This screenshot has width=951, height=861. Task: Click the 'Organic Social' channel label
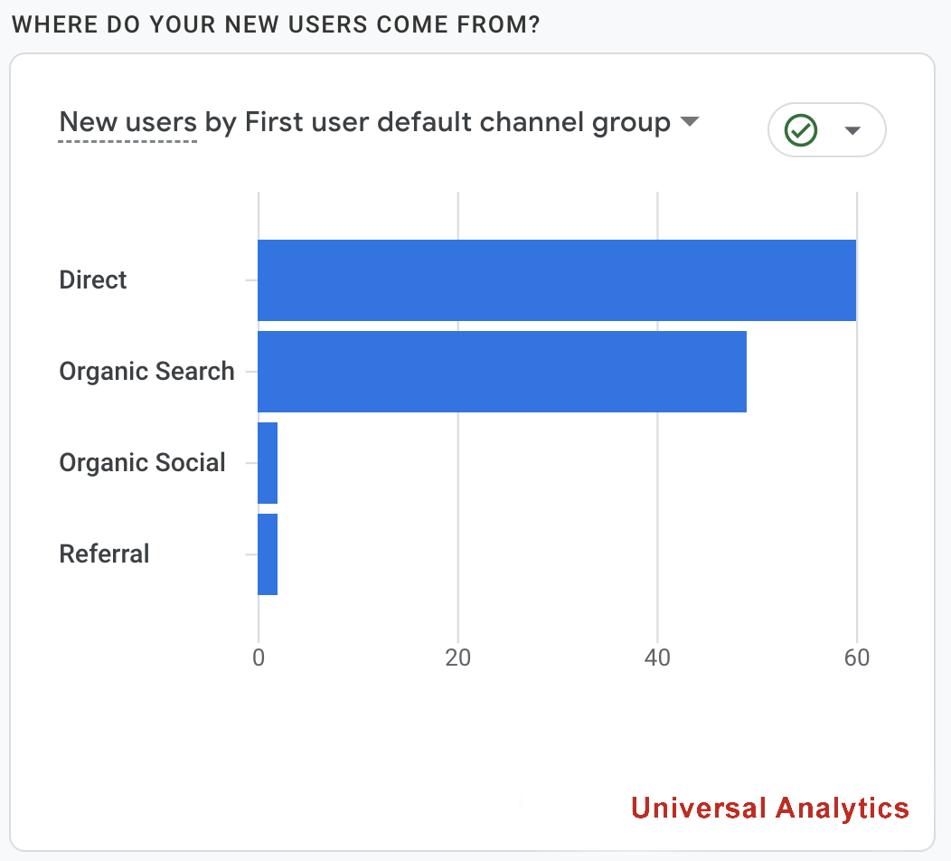[x=142, y=463]
